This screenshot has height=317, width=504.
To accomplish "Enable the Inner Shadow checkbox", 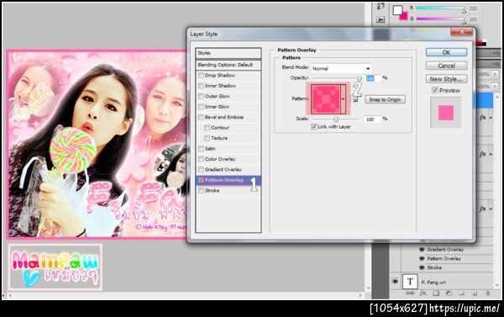I will point(201,86).
